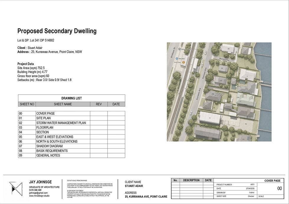Click the 'DRAWN BY' field label
The height and width of the screenshot is (204, 289).
[221, 193]
